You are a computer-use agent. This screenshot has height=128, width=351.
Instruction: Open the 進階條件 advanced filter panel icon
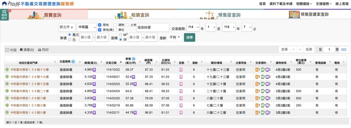4,15
